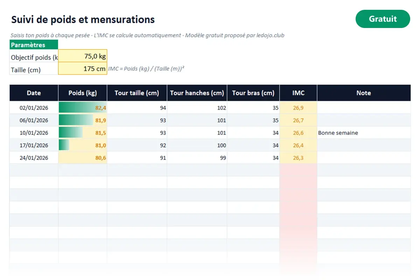Click the Taille (cm) label cell
The height and width of the screenshot is (280, 420).
(34, 70)
